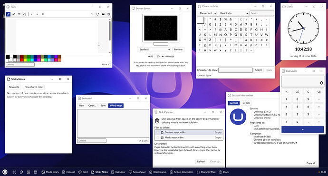Switch to the Details tab in System Information

coord(246,103)
